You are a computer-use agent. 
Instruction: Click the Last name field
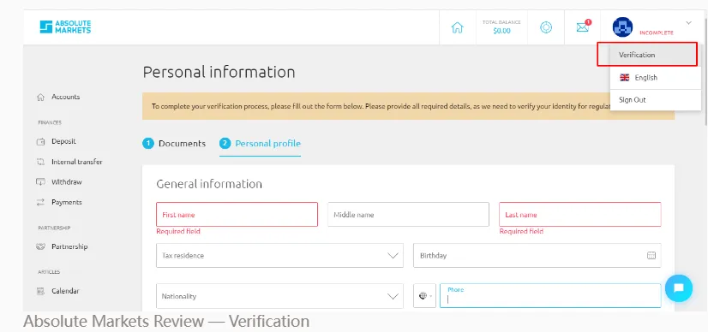click(579, 215)
